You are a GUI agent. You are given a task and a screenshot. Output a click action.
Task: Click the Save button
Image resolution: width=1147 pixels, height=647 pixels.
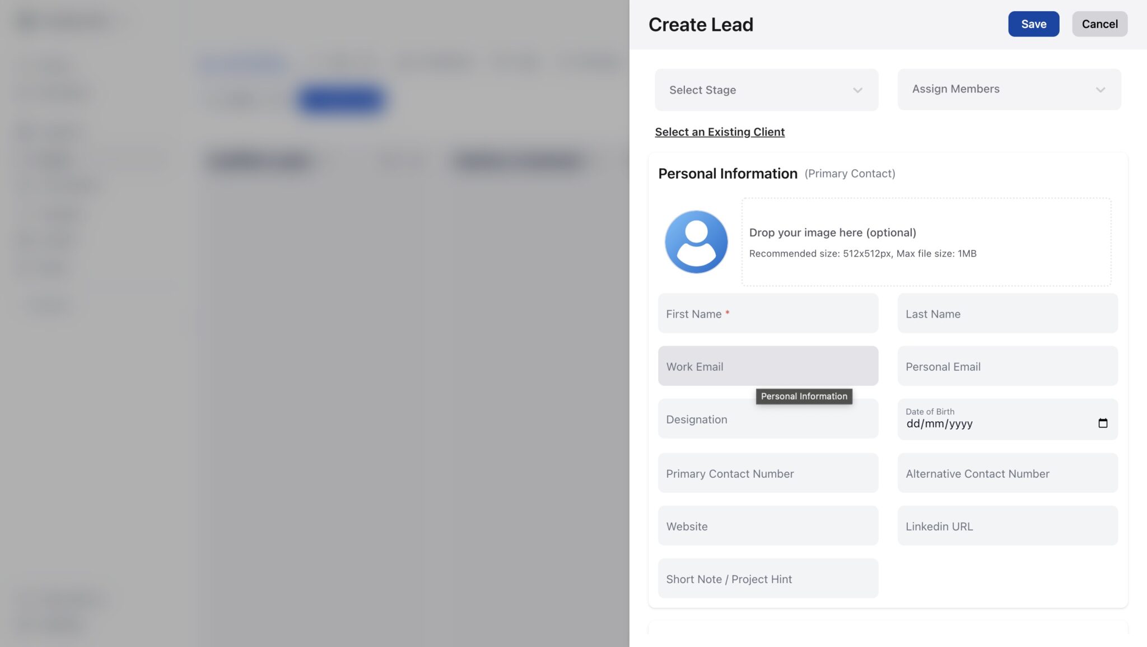coord(1033,24)
